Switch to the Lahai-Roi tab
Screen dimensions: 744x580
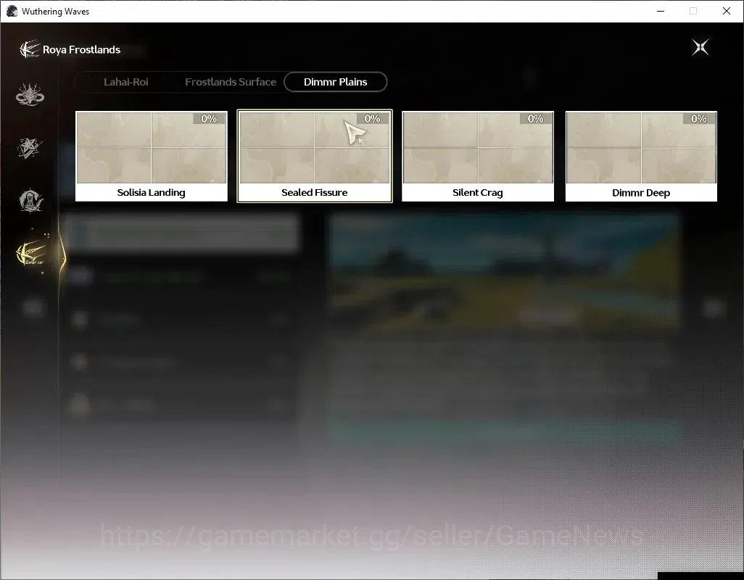click(125, 82)
